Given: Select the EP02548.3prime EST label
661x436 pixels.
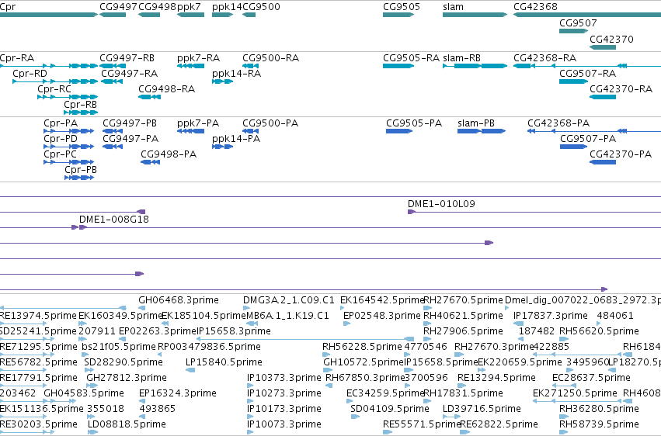Looking at the screenshot, I should coord(381,316).
